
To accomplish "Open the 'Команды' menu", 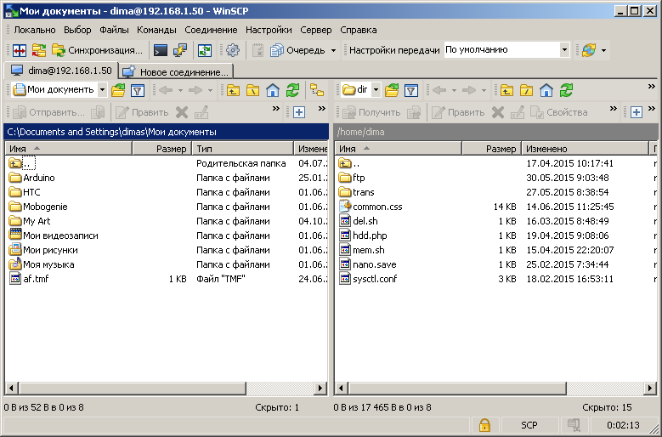I will pyautogui.click(x=156, y=30).
